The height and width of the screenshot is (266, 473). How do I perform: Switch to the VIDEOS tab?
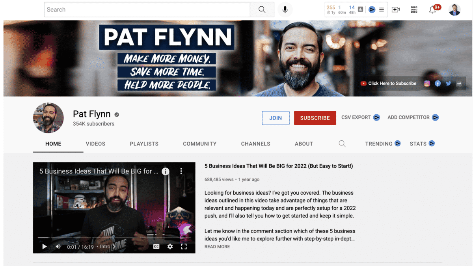point(95,144)
